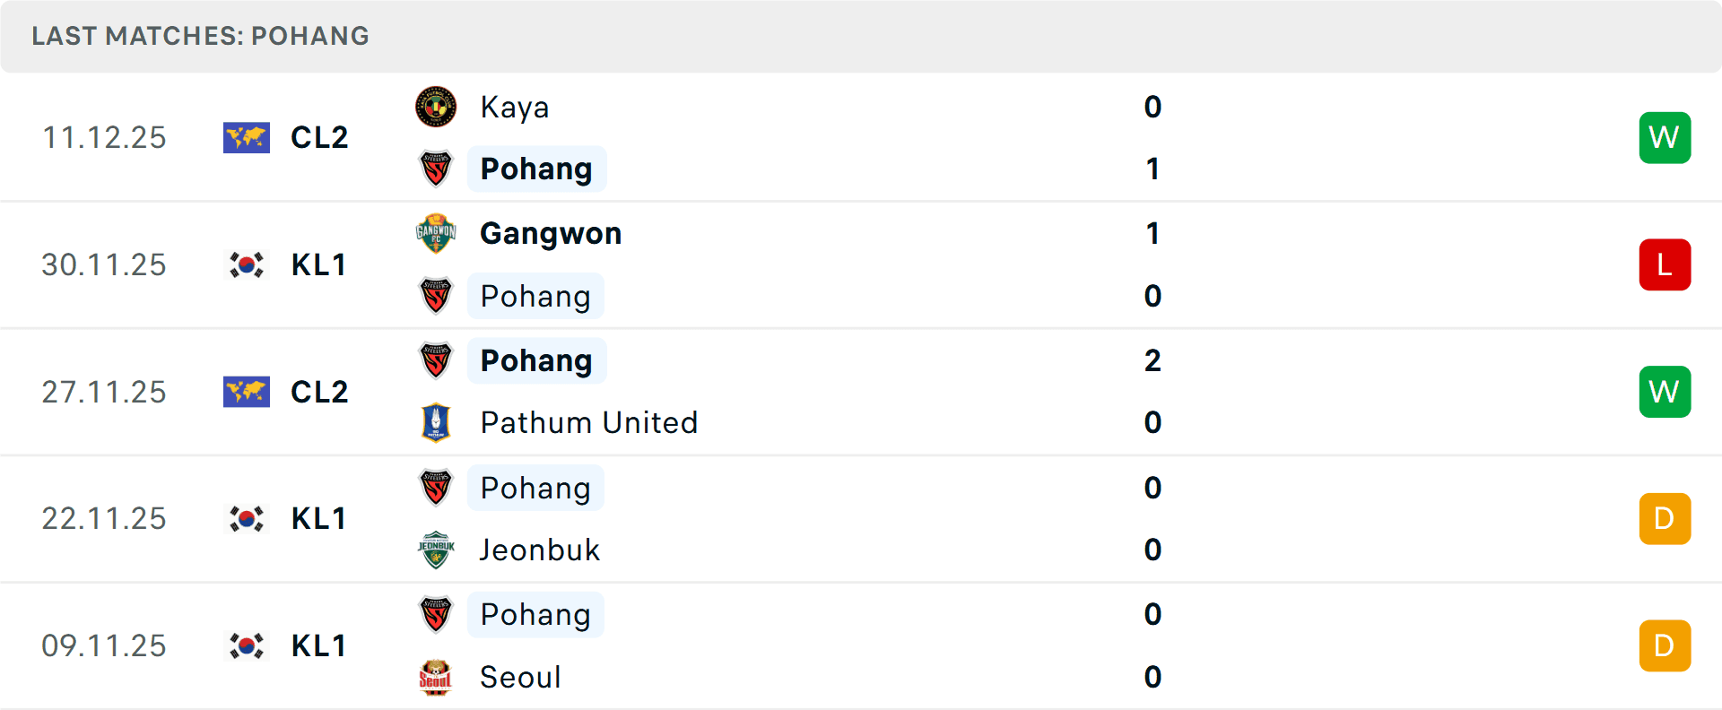Open the Pathum United team link
1722x710 pixels.
click(x=589, y=422)
